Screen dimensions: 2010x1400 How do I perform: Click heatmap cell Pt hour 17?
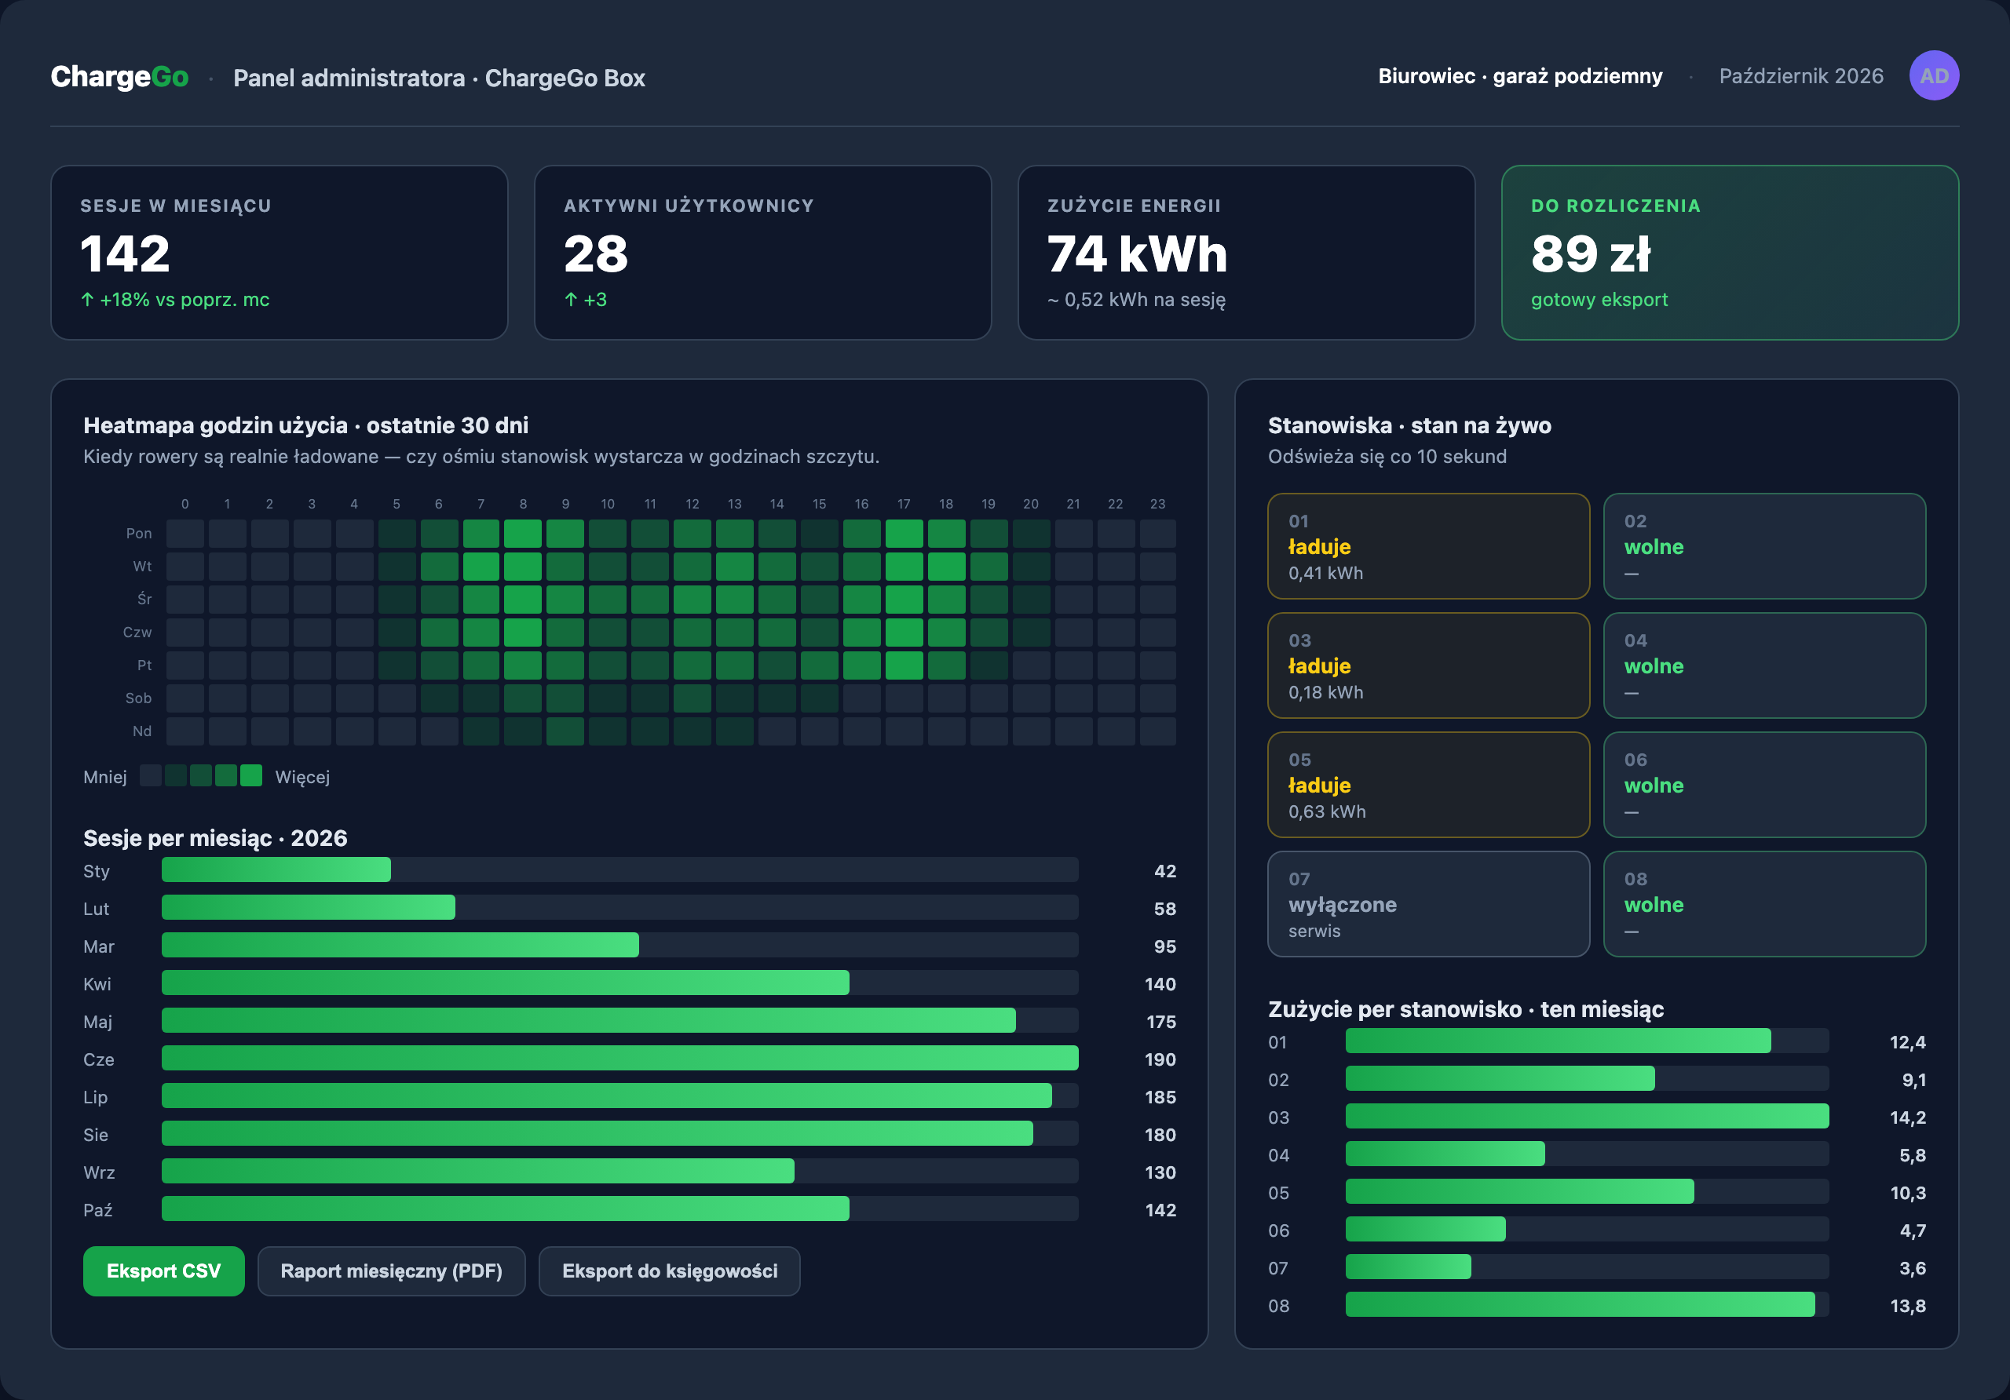[904, 665]
